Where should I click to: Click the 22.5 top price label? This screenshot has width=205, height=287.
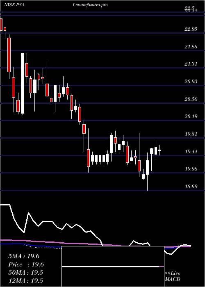pyautogui.click(x=189, y=8)
